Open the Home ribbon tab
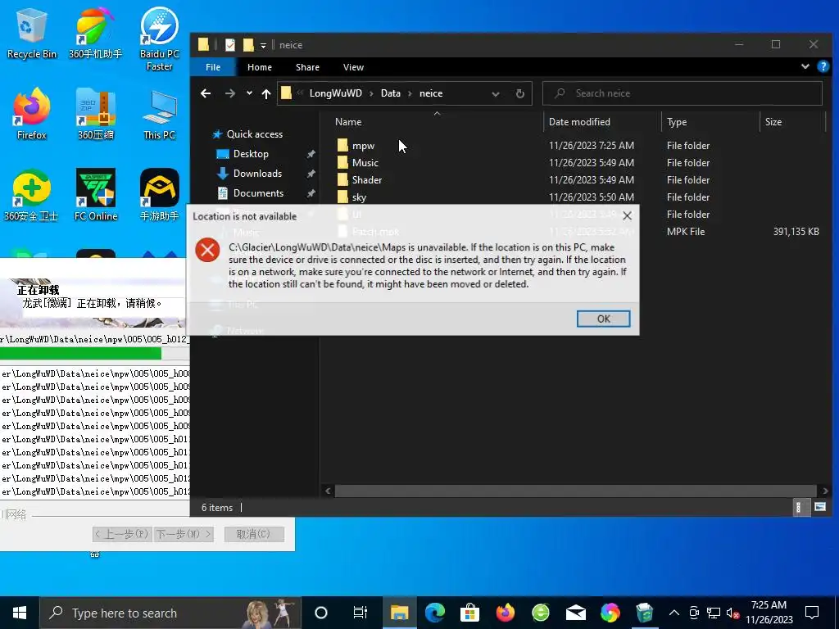This screenshot has width=839, height=629. (x=260, y=67)
